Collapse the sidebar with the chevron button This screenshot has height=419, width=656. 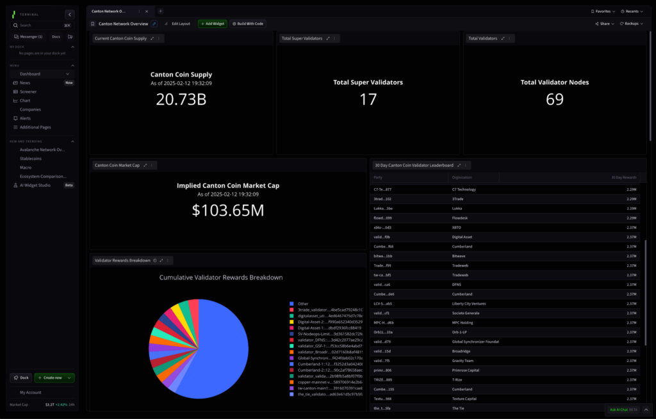pyautogui.click(x=69, y=14)
